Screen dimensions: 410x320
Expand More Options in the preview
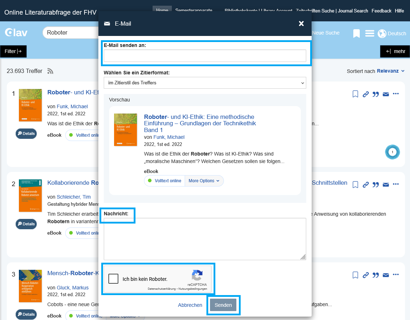(204, 181)
